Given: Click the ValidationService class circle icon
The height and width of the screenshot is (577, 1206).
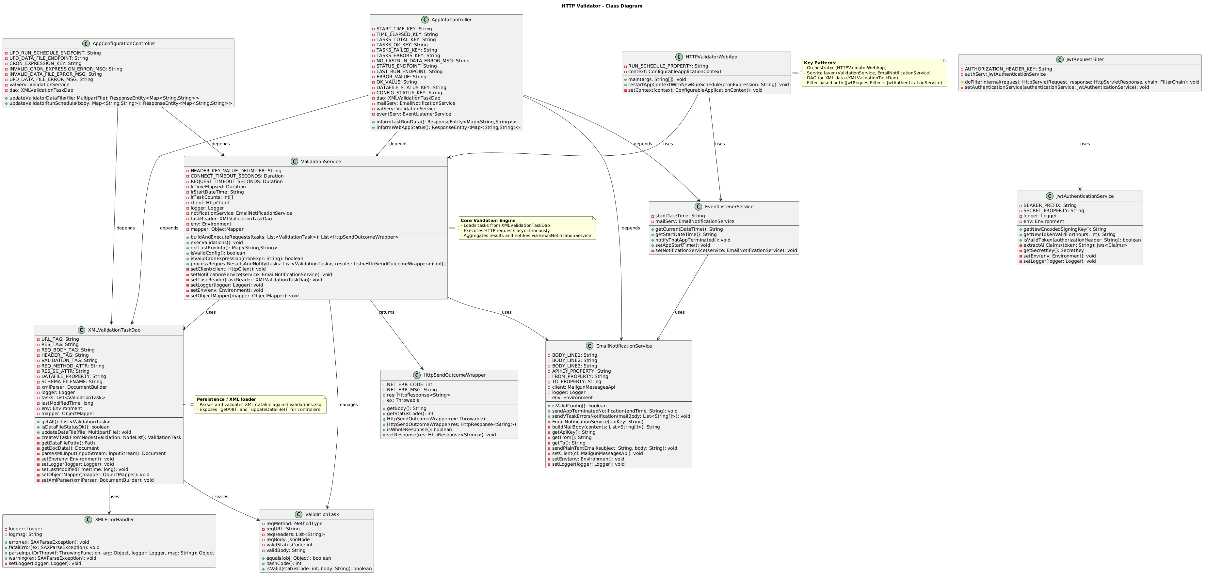Looking at the screenshot, I should pyautogui.click(x=294, y=162).
